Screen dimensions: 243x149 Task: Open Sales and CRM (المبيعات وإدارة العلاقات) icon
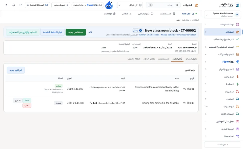(x=237, y=40)
